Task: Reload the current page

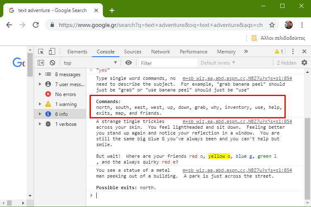Action: [x=36, y=25]
